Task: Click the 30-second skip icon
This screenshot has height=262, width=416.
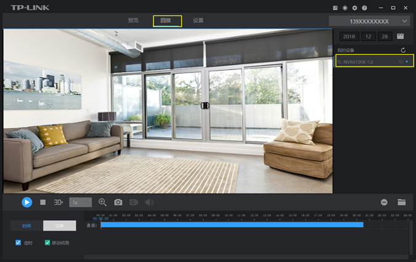Action: coord(59,202)
